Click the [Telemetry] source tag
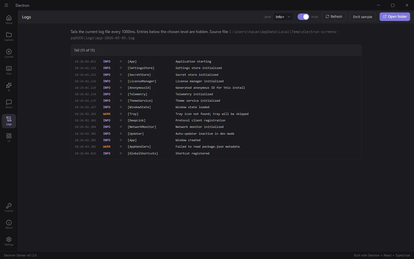 pyautogui.click(x=137, y=94)
